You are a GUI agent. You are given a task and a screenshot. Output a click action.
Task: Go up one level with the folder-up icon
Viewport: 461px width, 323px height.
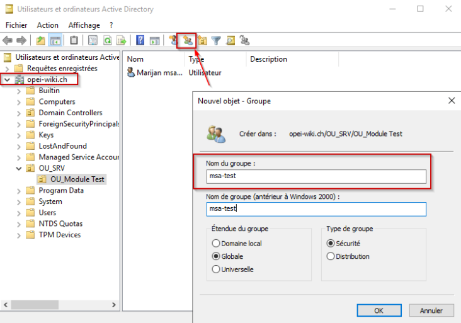[40, 40]
